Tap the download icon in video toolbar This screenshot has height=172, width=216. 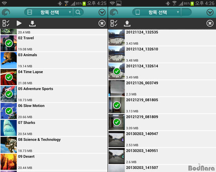[x=32, y=23]
